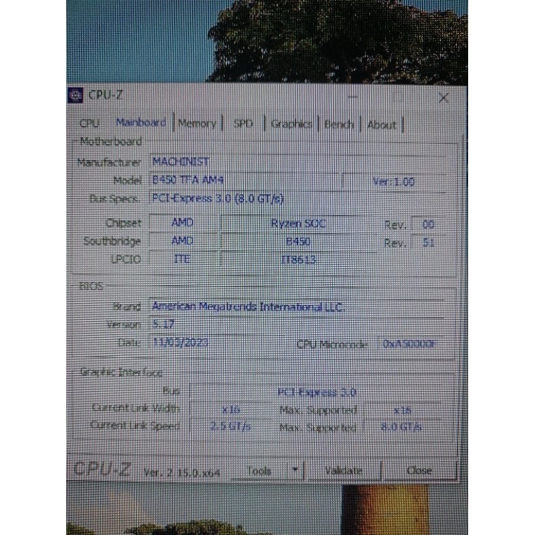The width and height of the screenshot is (535, 535).
Task: Click the southbridge Rev. 51 value
Action: point(428,243)
